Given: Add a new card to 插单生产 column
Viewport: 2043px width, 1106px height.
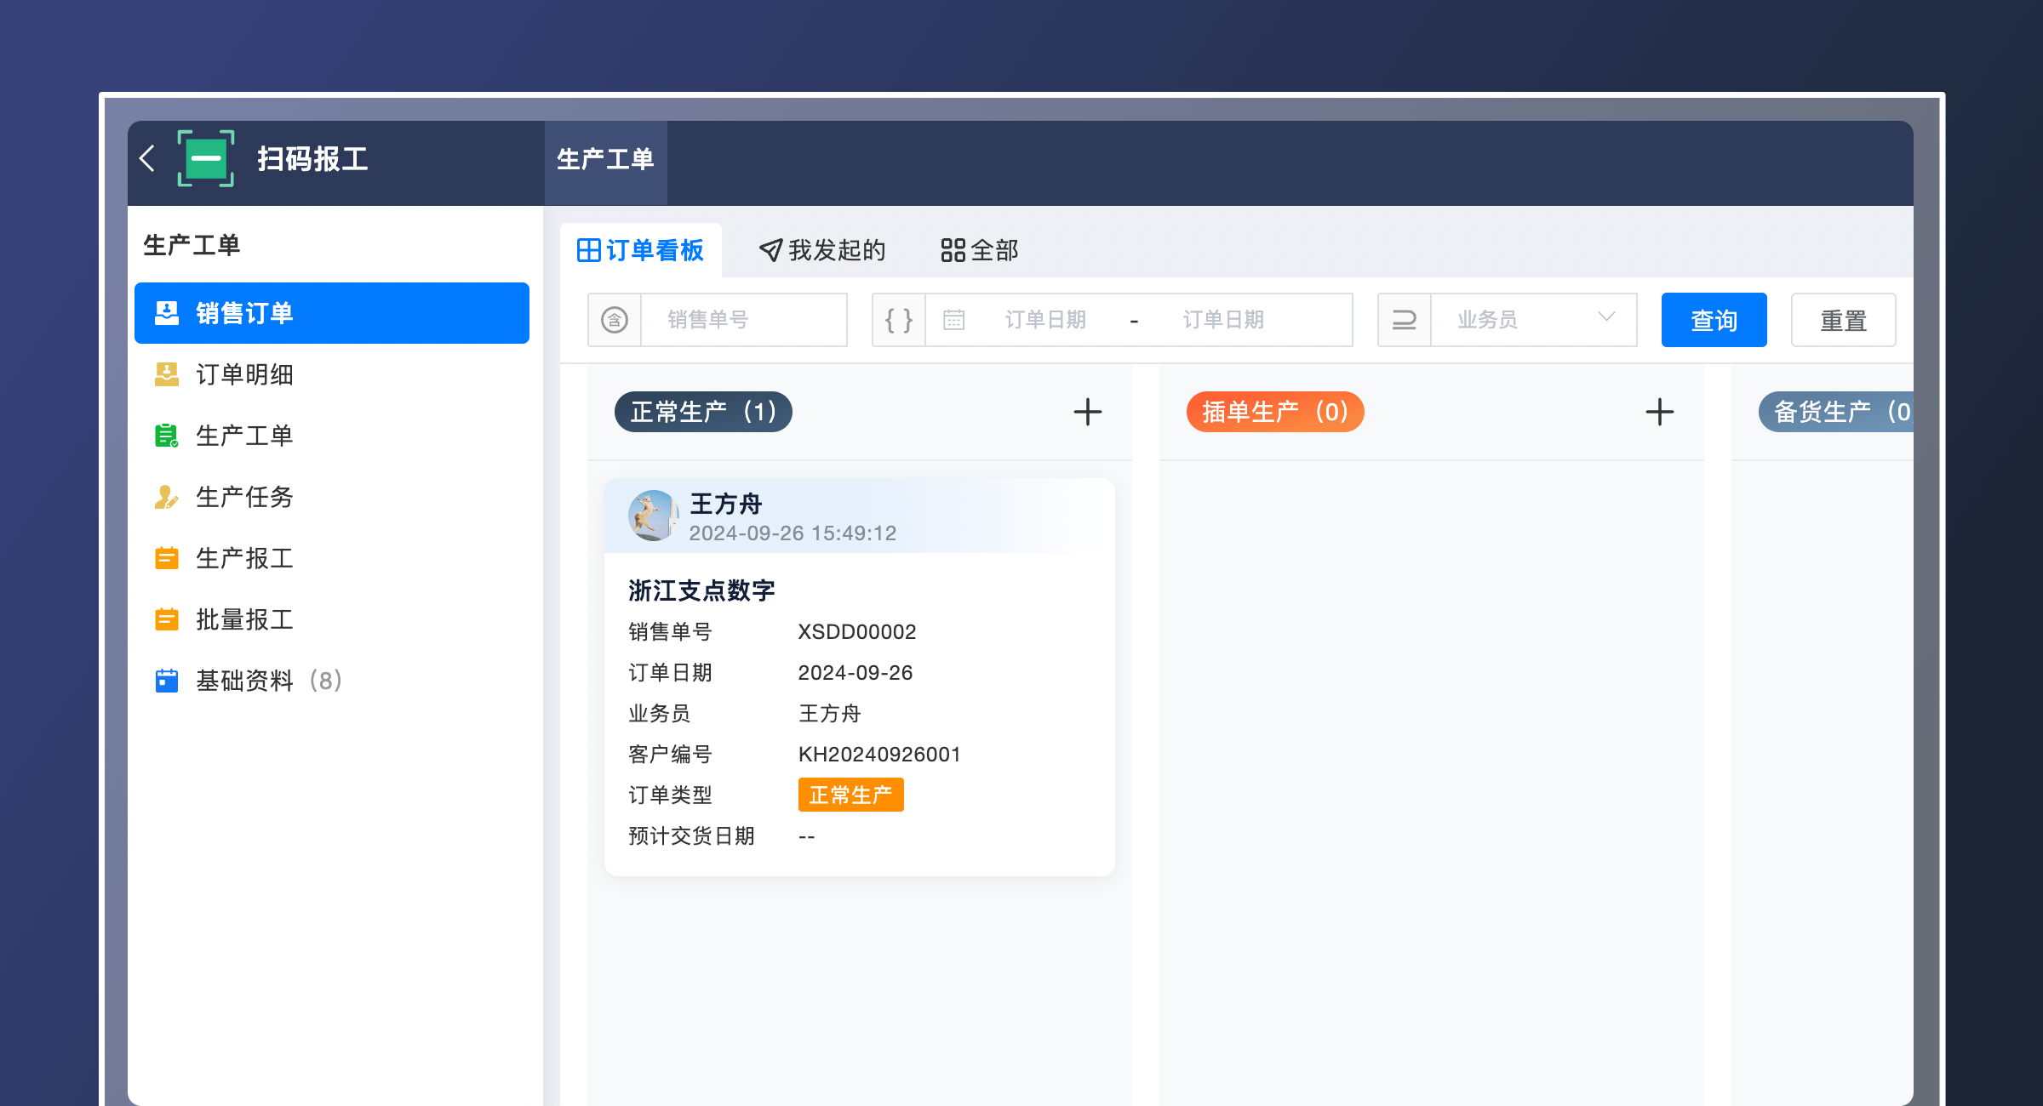Looking at the screenshot, I should click(1659, 412).
